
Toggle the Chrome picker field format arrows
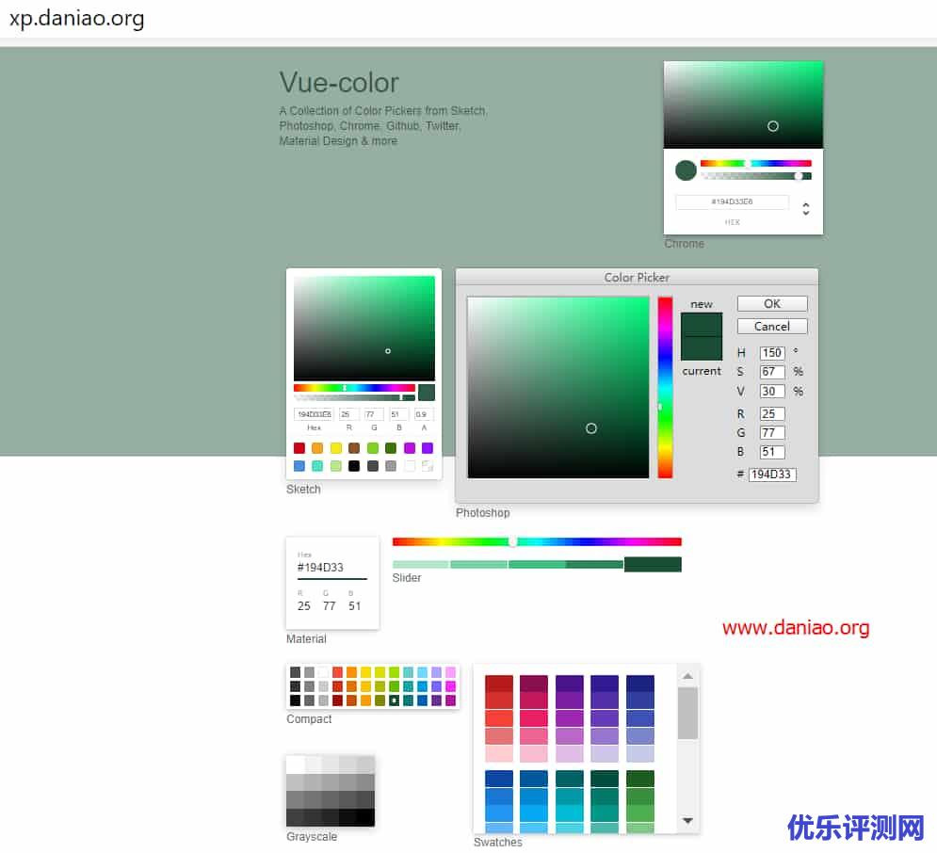(x=805, y=208)
